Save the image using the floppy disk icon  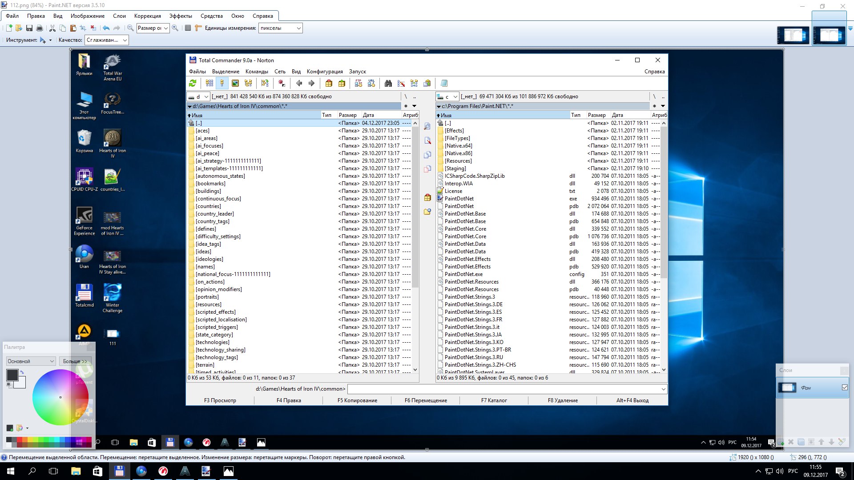(29, 28)
